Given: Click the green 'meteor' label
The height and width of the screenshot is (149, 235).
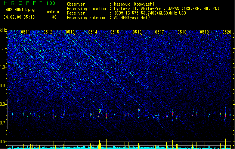Looking at the screenshot, I should pyautogui.click(x=53, y=12).
